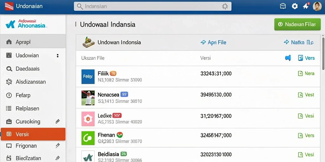Click the Vesi link in Ledixe row

[x=306, y=116]
